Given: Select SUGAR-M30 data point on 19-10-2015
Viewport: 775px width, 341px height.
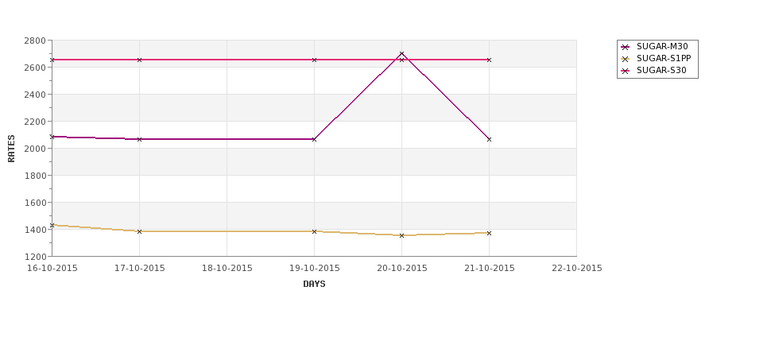Looking at the screenshot, I should [314, 139].
